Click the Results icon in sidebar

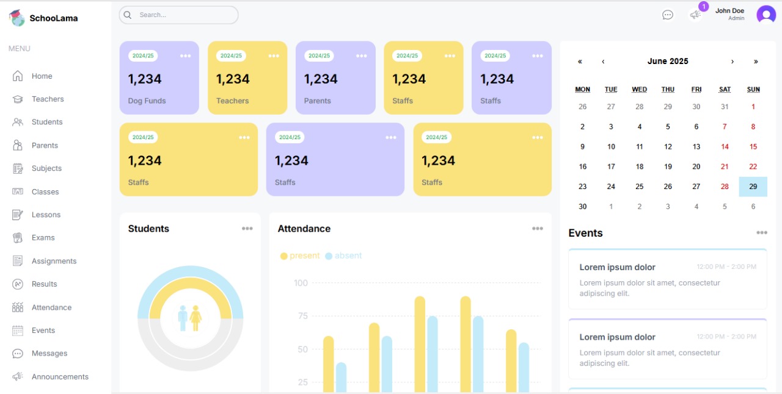coord(18,284)
